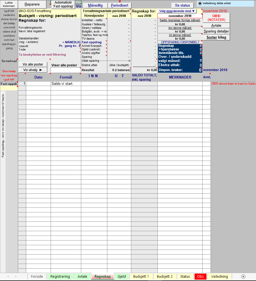Click 'Ta beskyttelse av ved filtrering' text
The image size is (256, 281).
pos(42,55)
